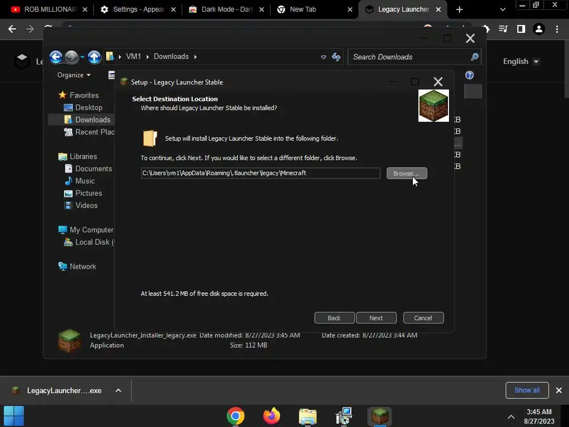Click Back in the Setup wizard
The image size is (569, 427).
[334, 317]
